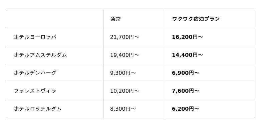The image size is (267, 128).
Task: Click the 6,200円〜 plan price
Action: pos(186,109)
